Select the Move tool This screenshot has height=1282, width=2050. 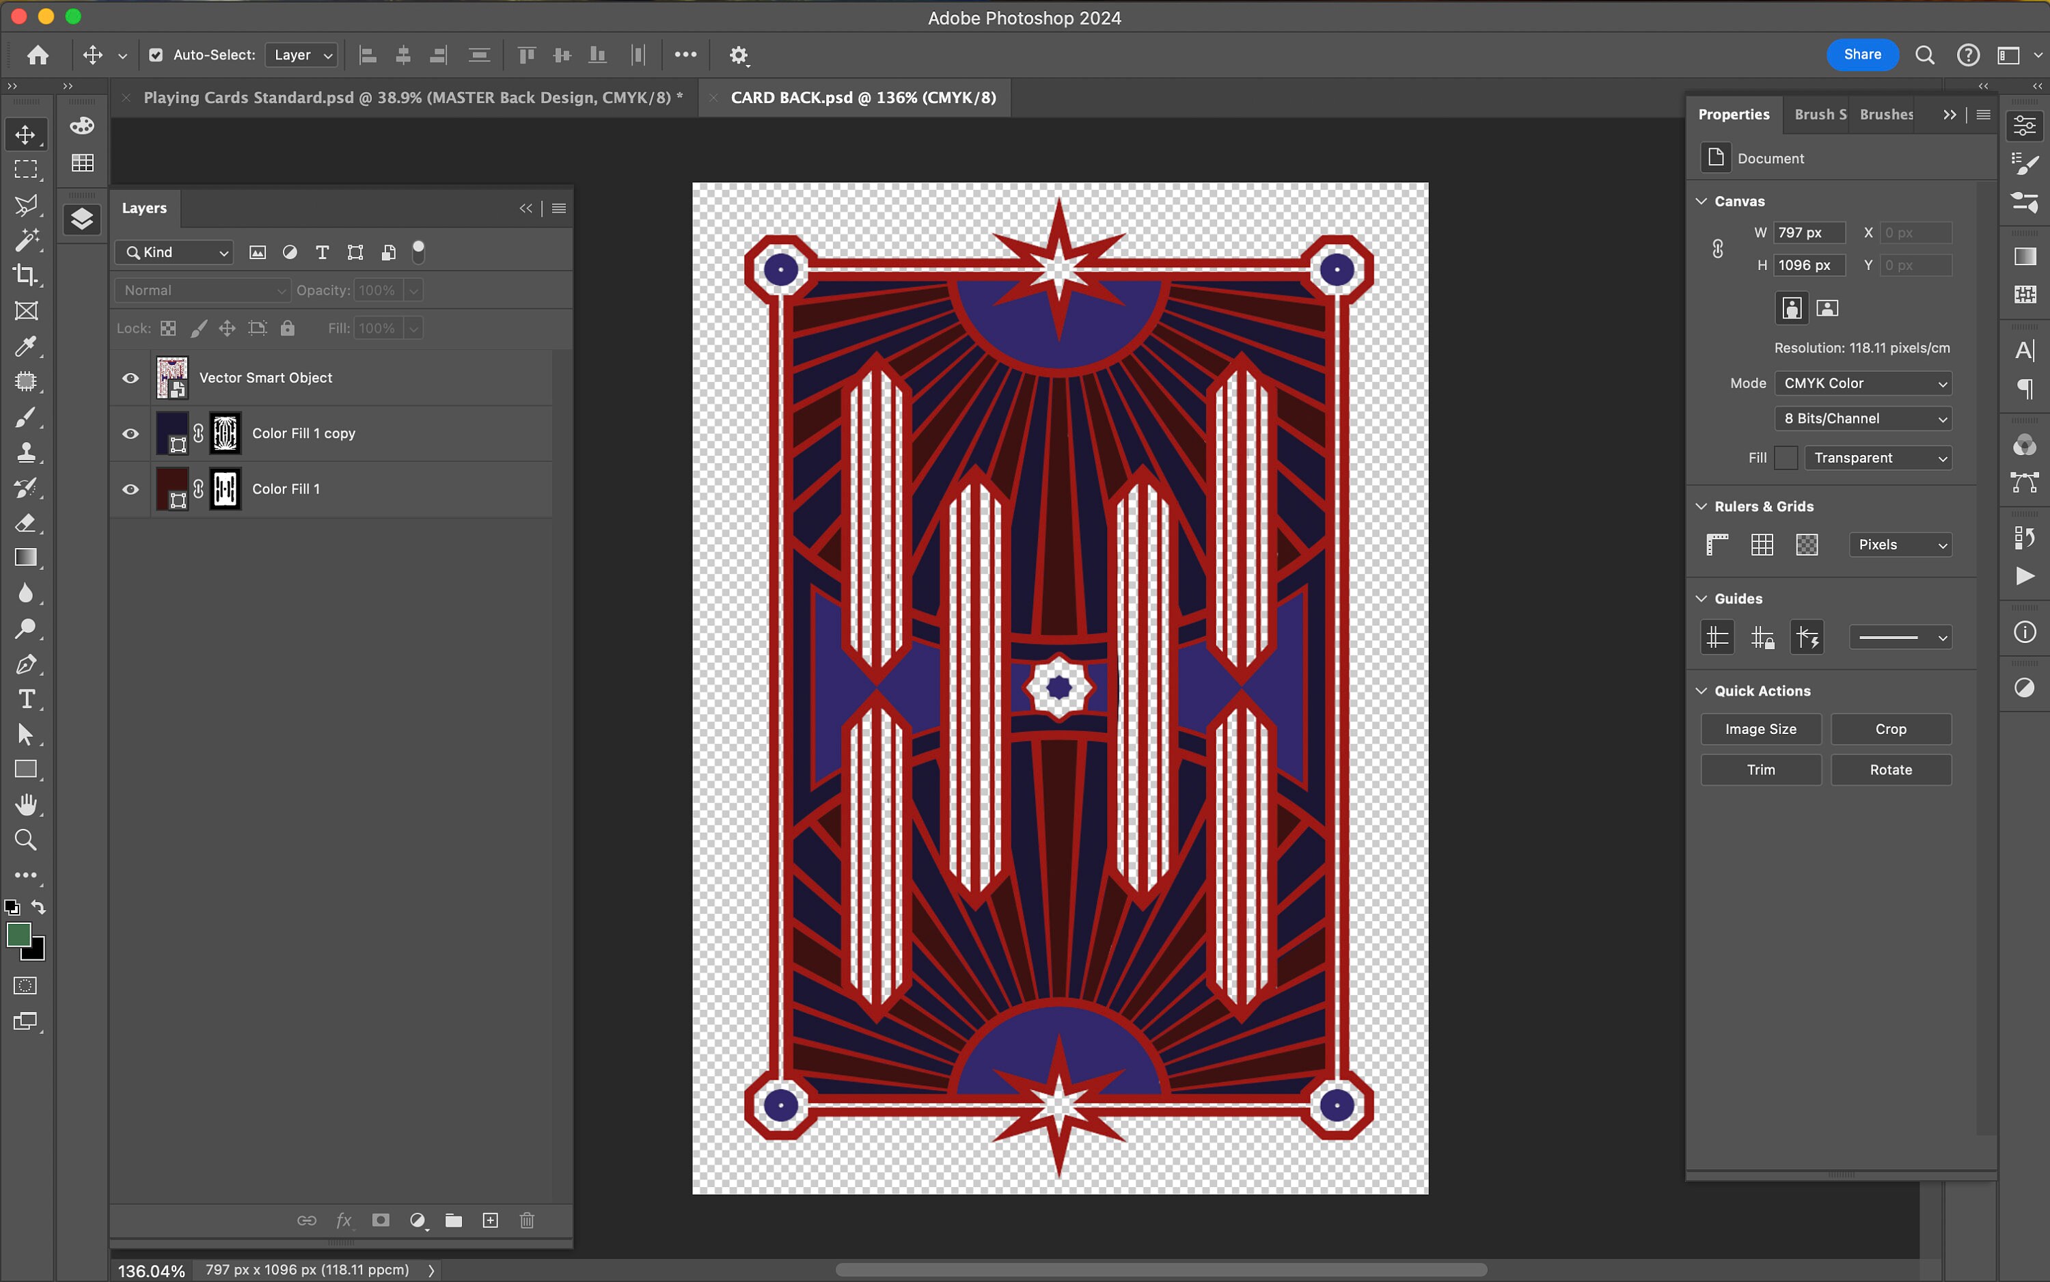click(26, 133)
